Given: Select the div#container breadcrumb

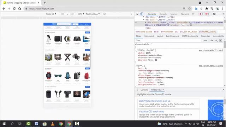Looking at the screenshot, I should pyautogui.click(x=167, y=32).
